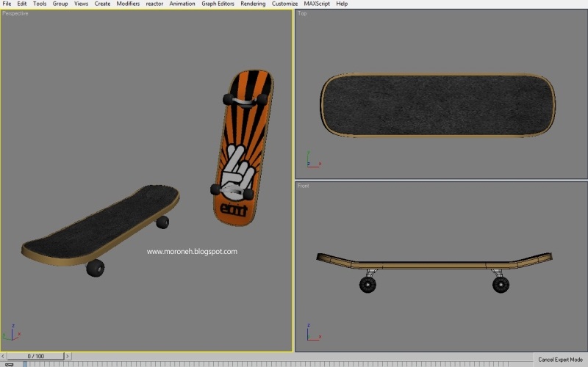588x367 pixels.
Task: Click the frame 0 marker on track bar
Action: [25, 364]
